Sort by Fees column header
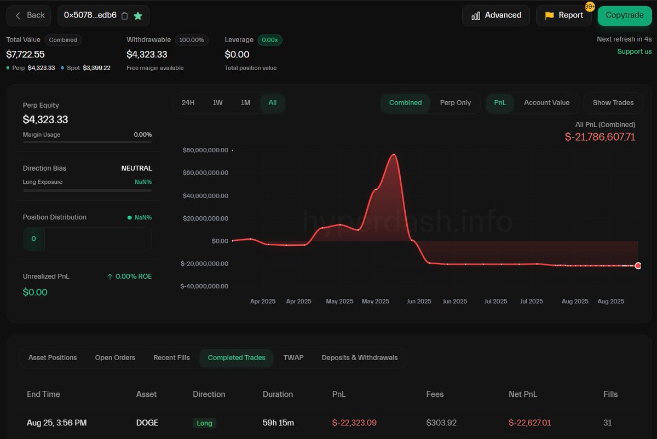Viewport: 657px width, 439px height. click(435, 395)
